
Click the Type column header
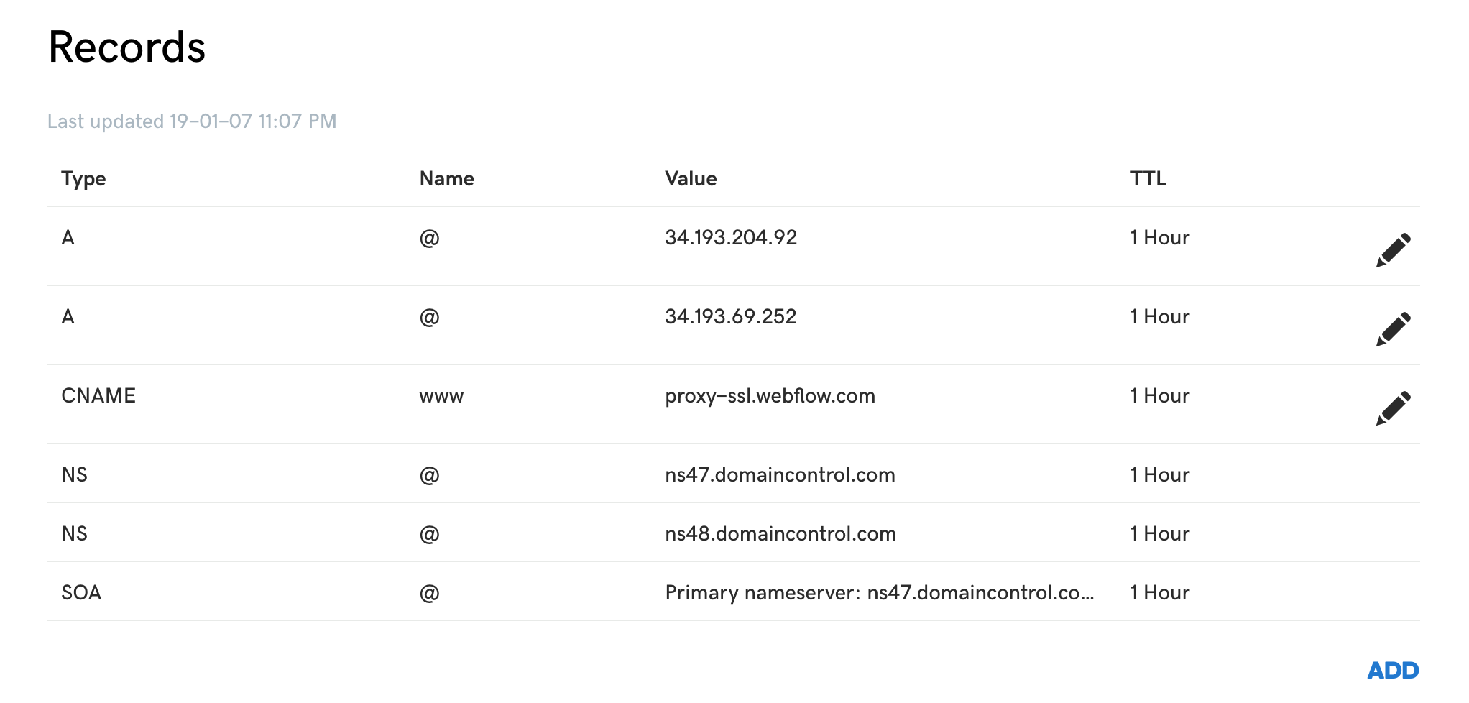pos(83,178)
